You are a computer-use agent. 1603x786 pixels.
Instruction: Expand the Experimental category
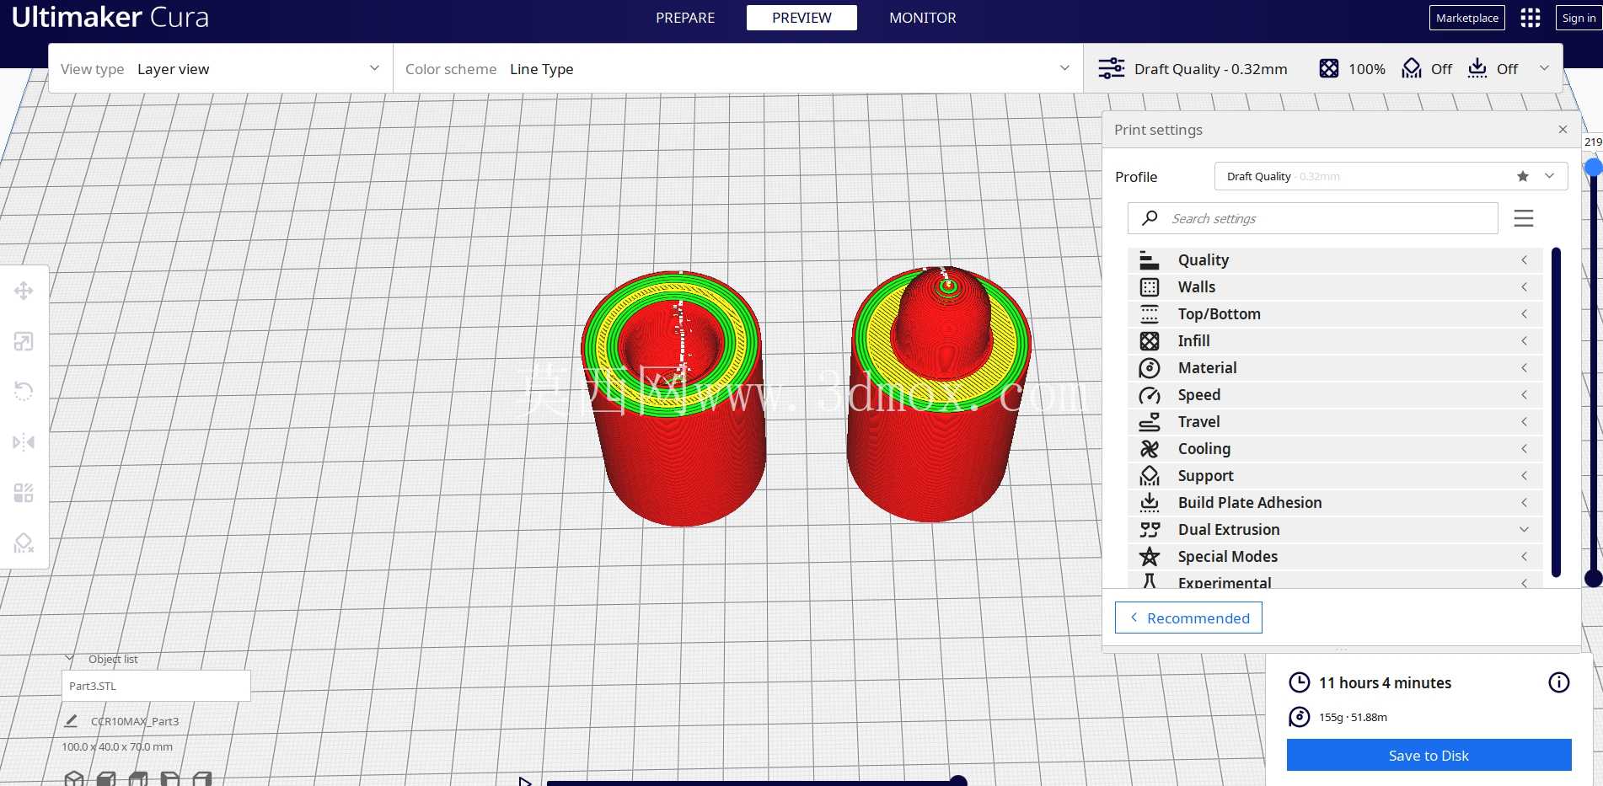(1335, 580)
